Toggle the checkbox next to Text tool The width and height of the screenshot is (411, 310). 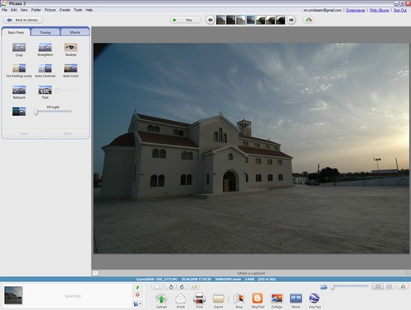pyautogui.click(x=58, y=90)
